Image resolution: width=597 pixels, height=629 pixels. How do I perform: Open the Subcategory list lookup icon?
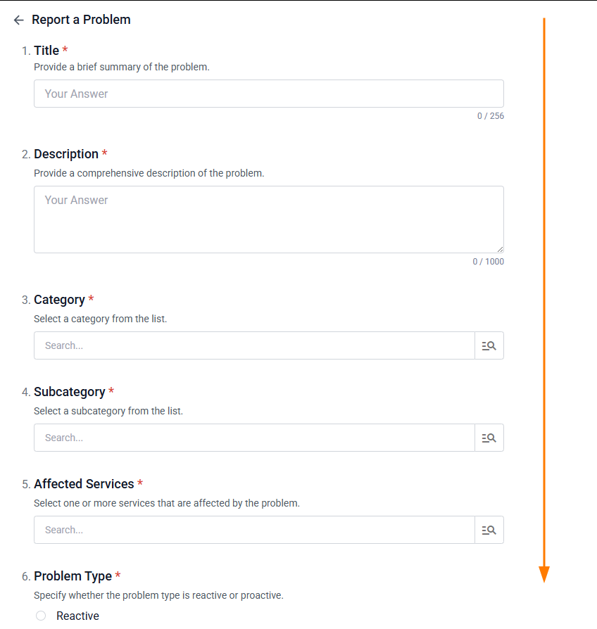pos(489,438)
